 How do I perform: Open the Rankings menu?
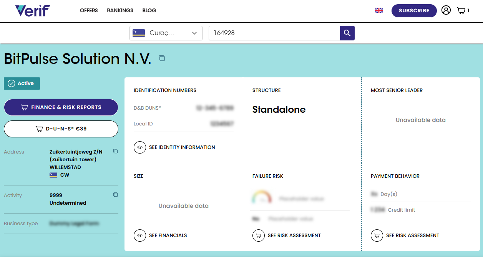(x=120, y=11)
